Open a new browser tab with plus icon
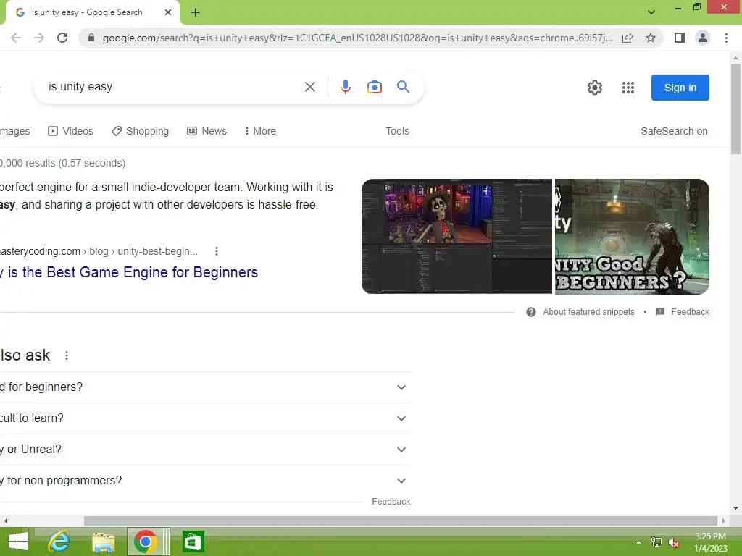 pyautogui.click(x=196, y=12)
